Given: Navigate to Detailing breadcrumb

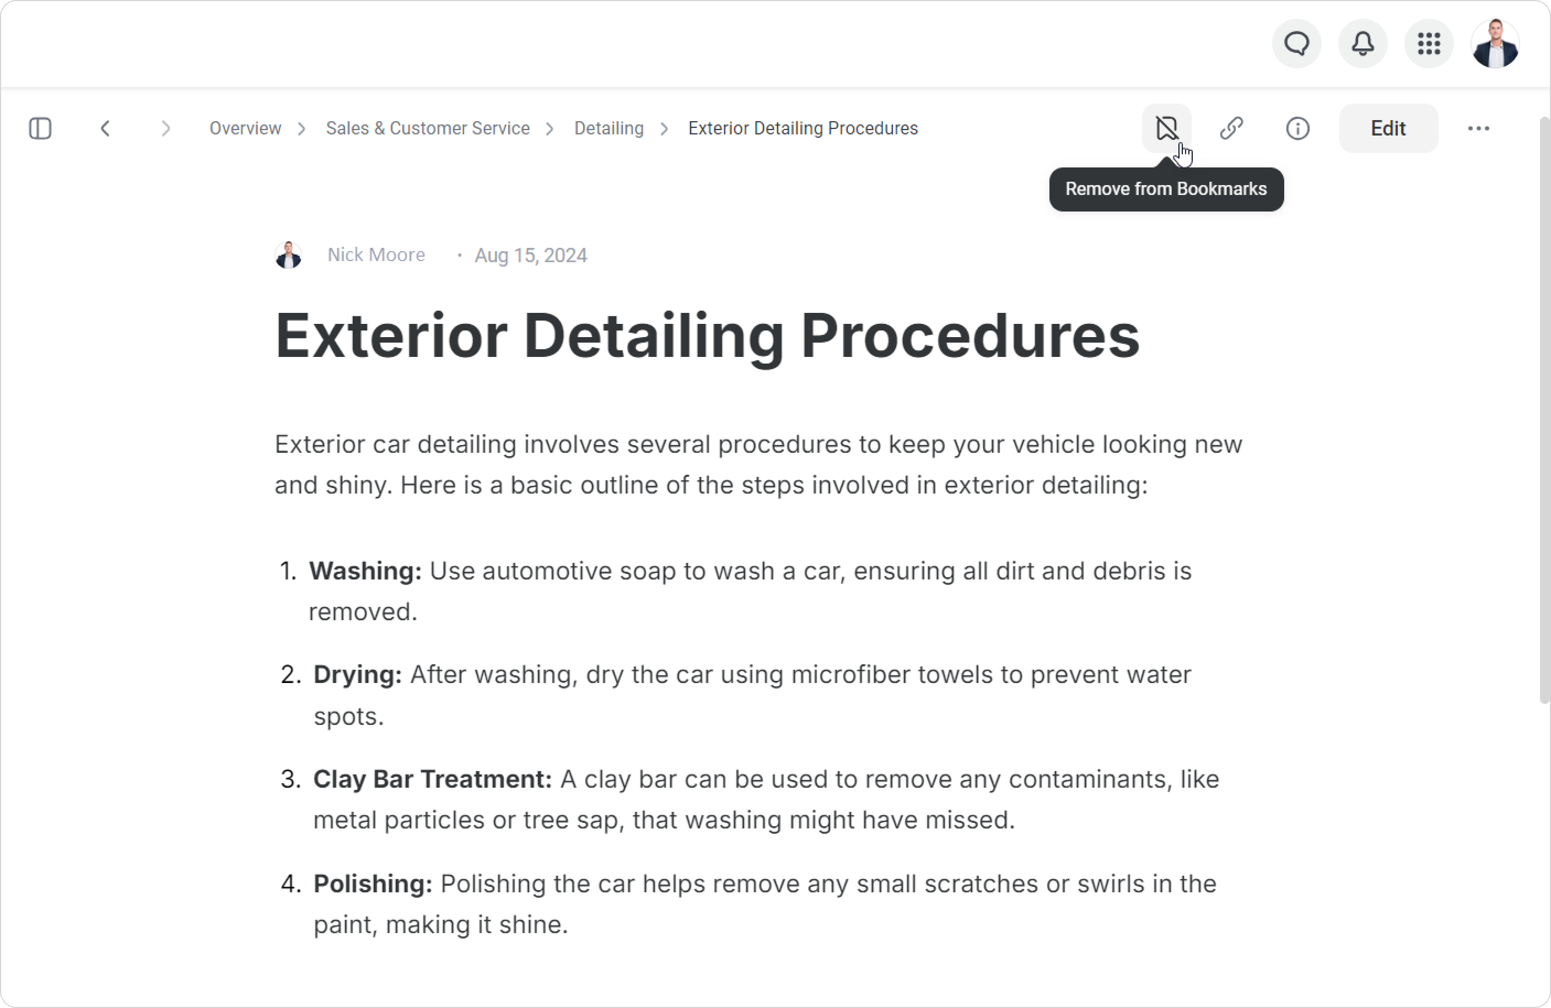Looking at the screenshot, I should tap(608, 128).
